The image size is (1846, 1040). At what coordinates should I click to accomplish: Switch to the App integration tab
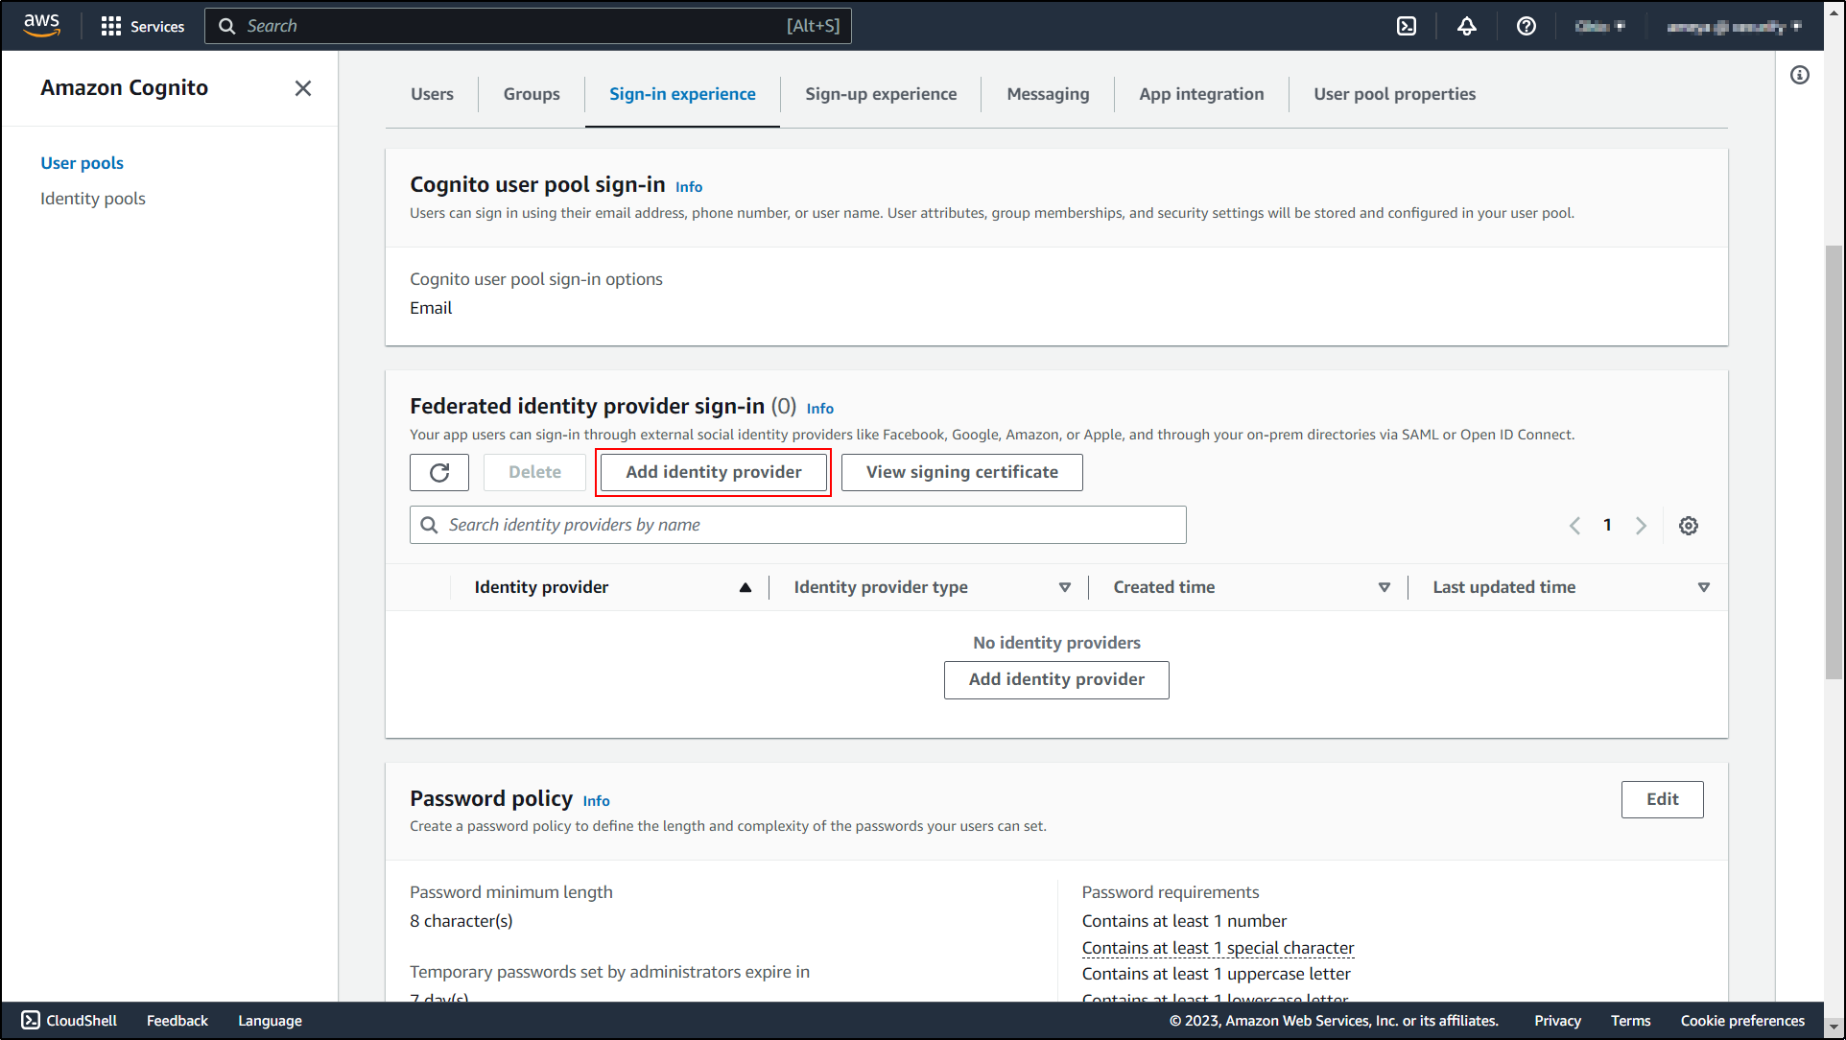point(1201,94)
